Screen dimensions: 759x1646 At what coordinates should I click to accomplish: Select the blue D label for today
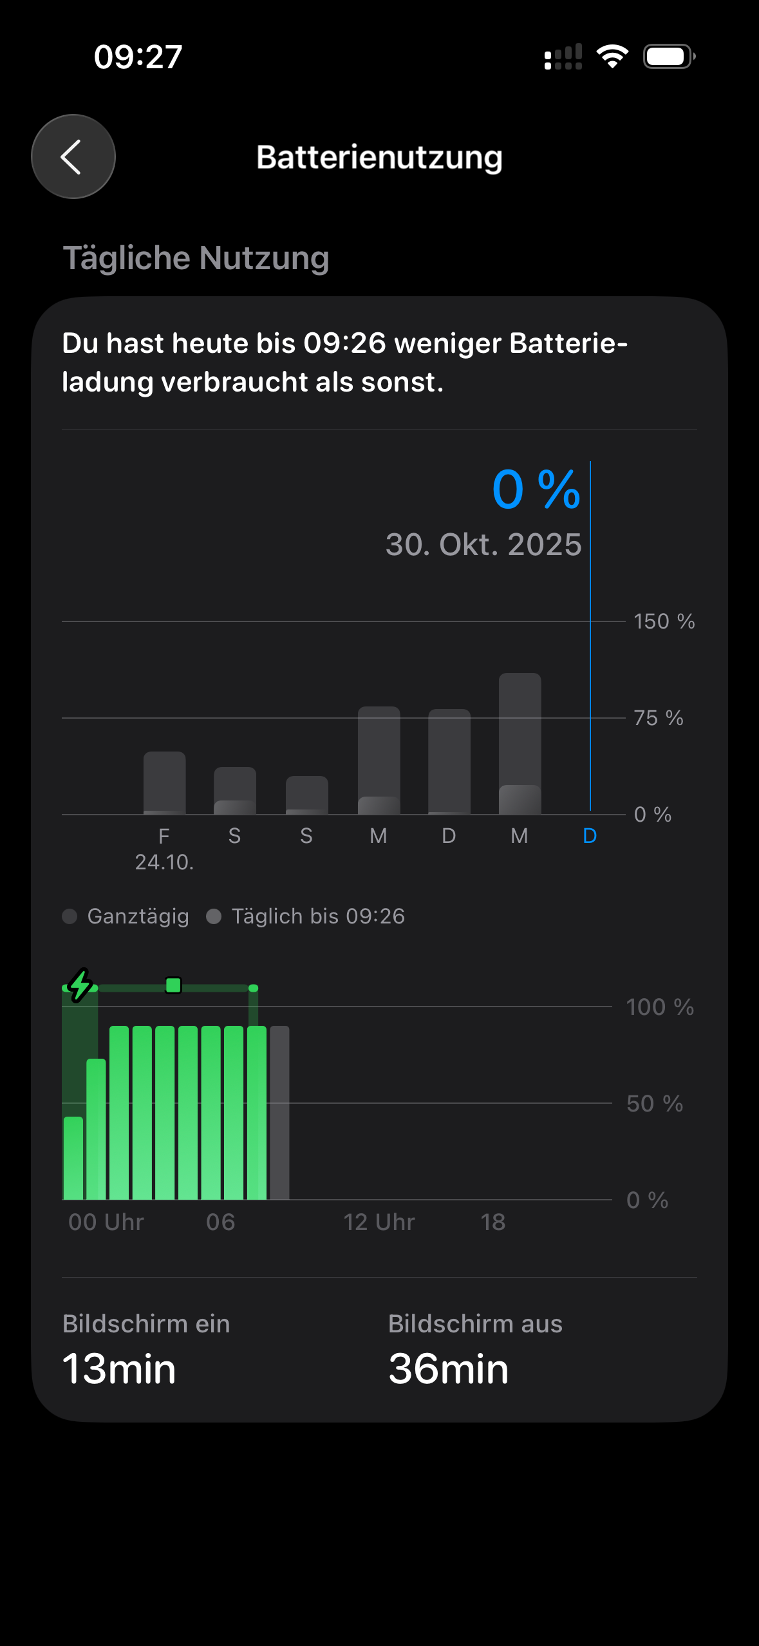590,836
